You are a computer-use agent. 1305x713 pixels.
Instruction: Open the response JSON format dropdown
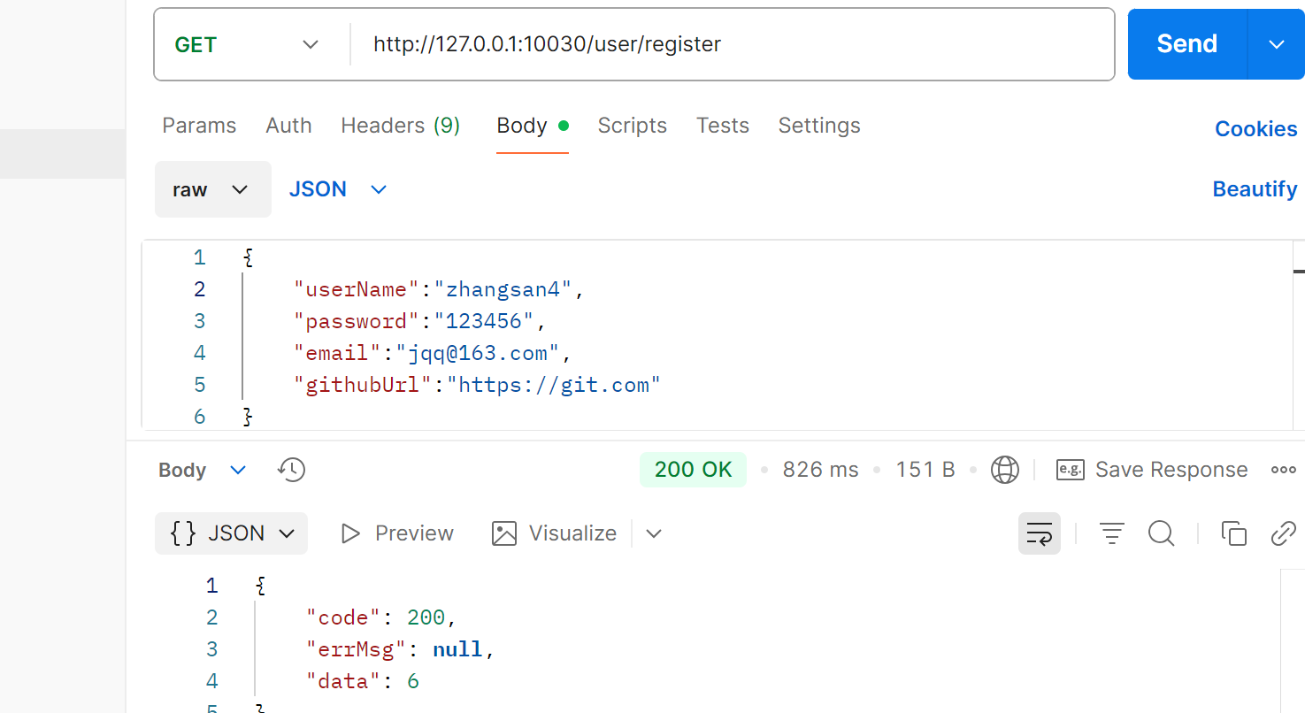(231, 533)
